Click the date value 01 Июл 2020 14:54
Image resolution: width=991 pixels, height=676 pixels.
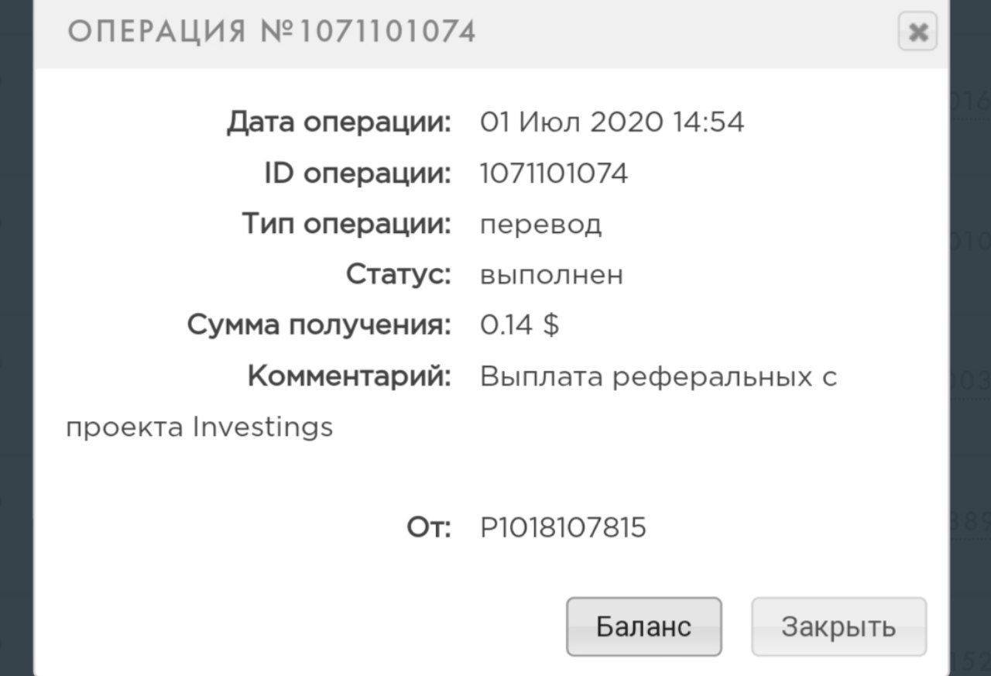pyautogui.click(x=612, y=122)
